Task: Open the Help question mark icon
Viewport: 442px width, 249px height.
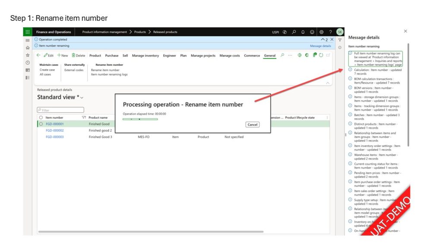Action: 330,32
